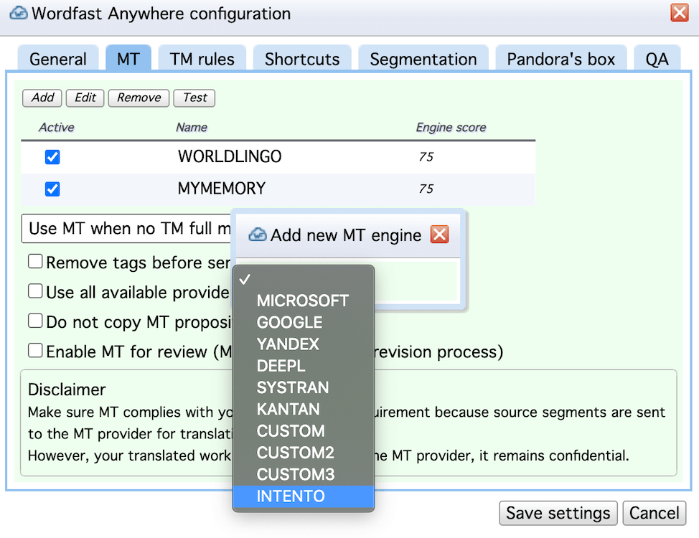Select the MYMEMORY engine name
This screenshot has width=699, height=538.
(x=222, y=189)
